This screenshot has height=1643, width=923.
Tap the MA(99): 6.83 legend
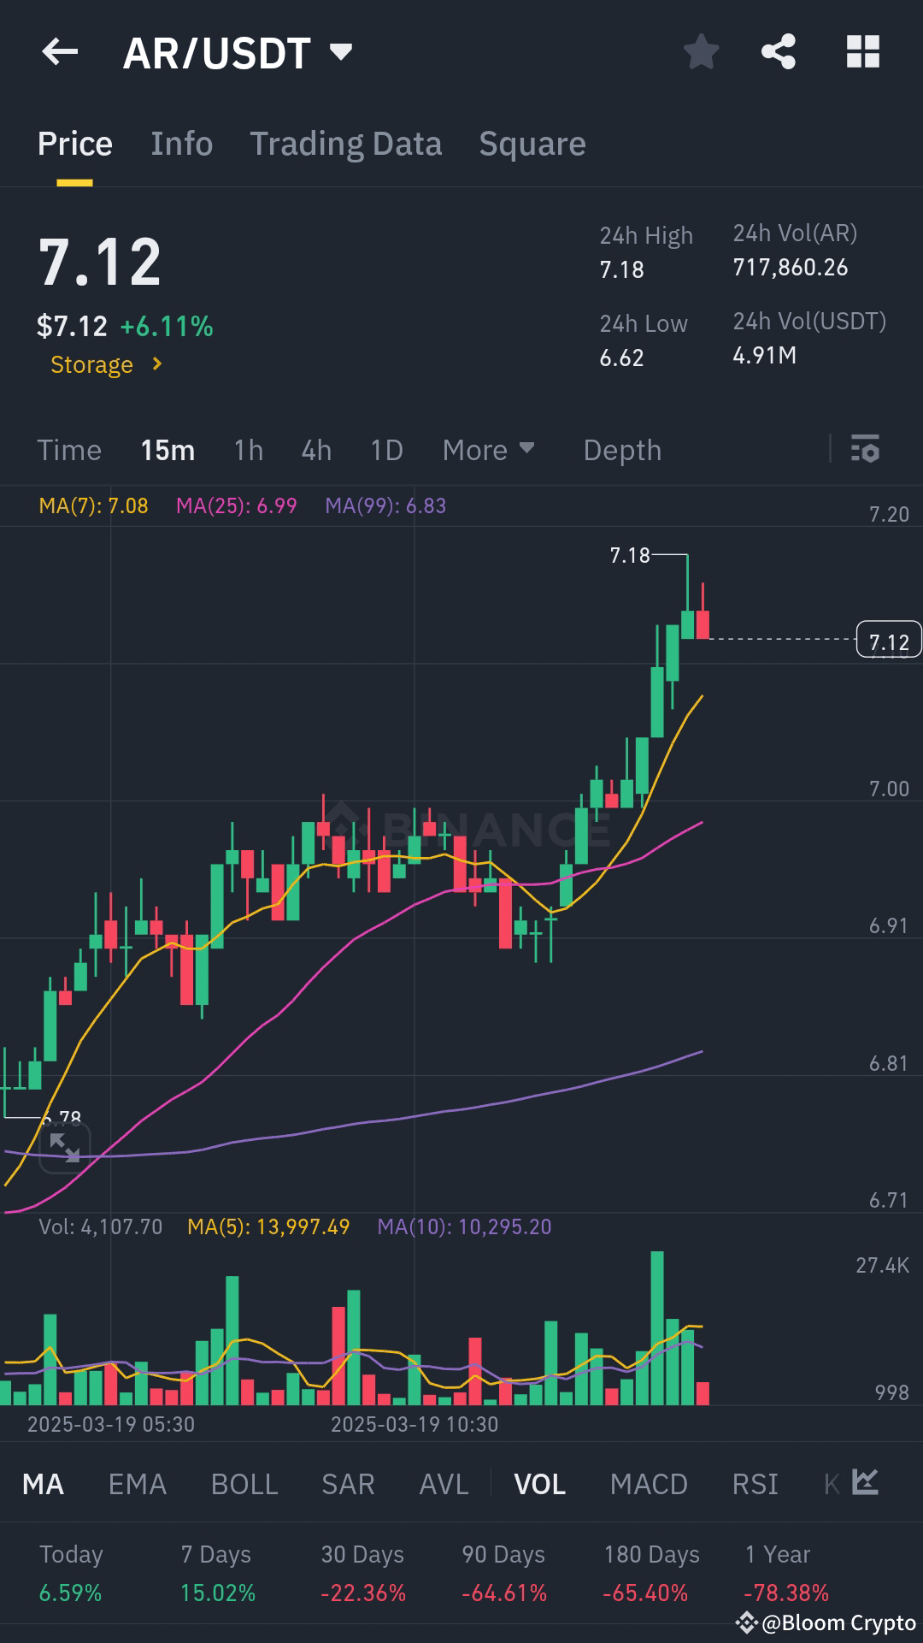[x=385, y=505]
